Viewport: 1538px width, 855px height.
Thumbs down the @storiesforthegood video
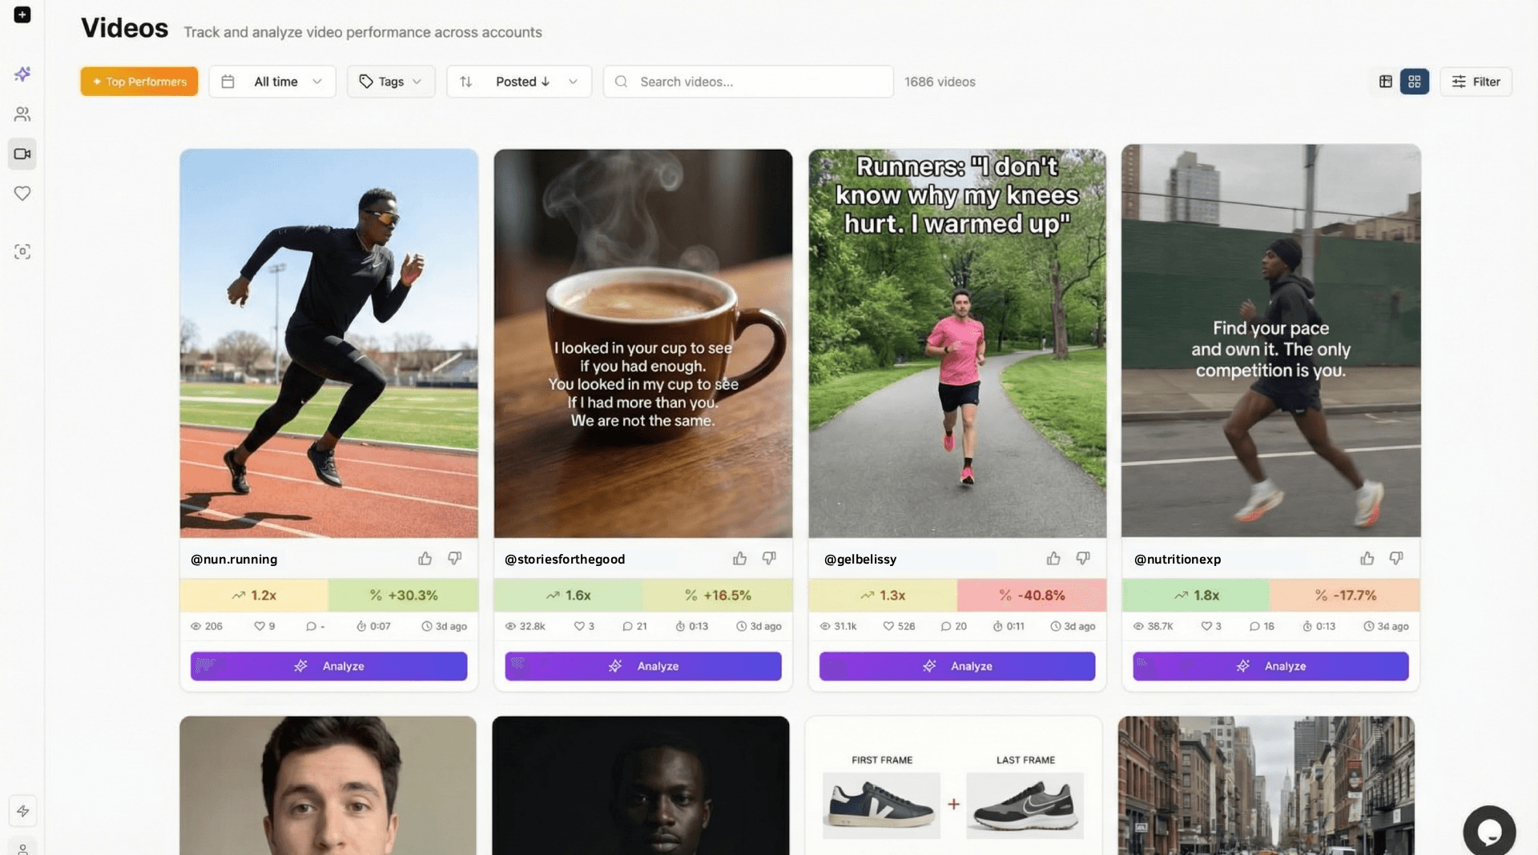[x=769, y=558]
